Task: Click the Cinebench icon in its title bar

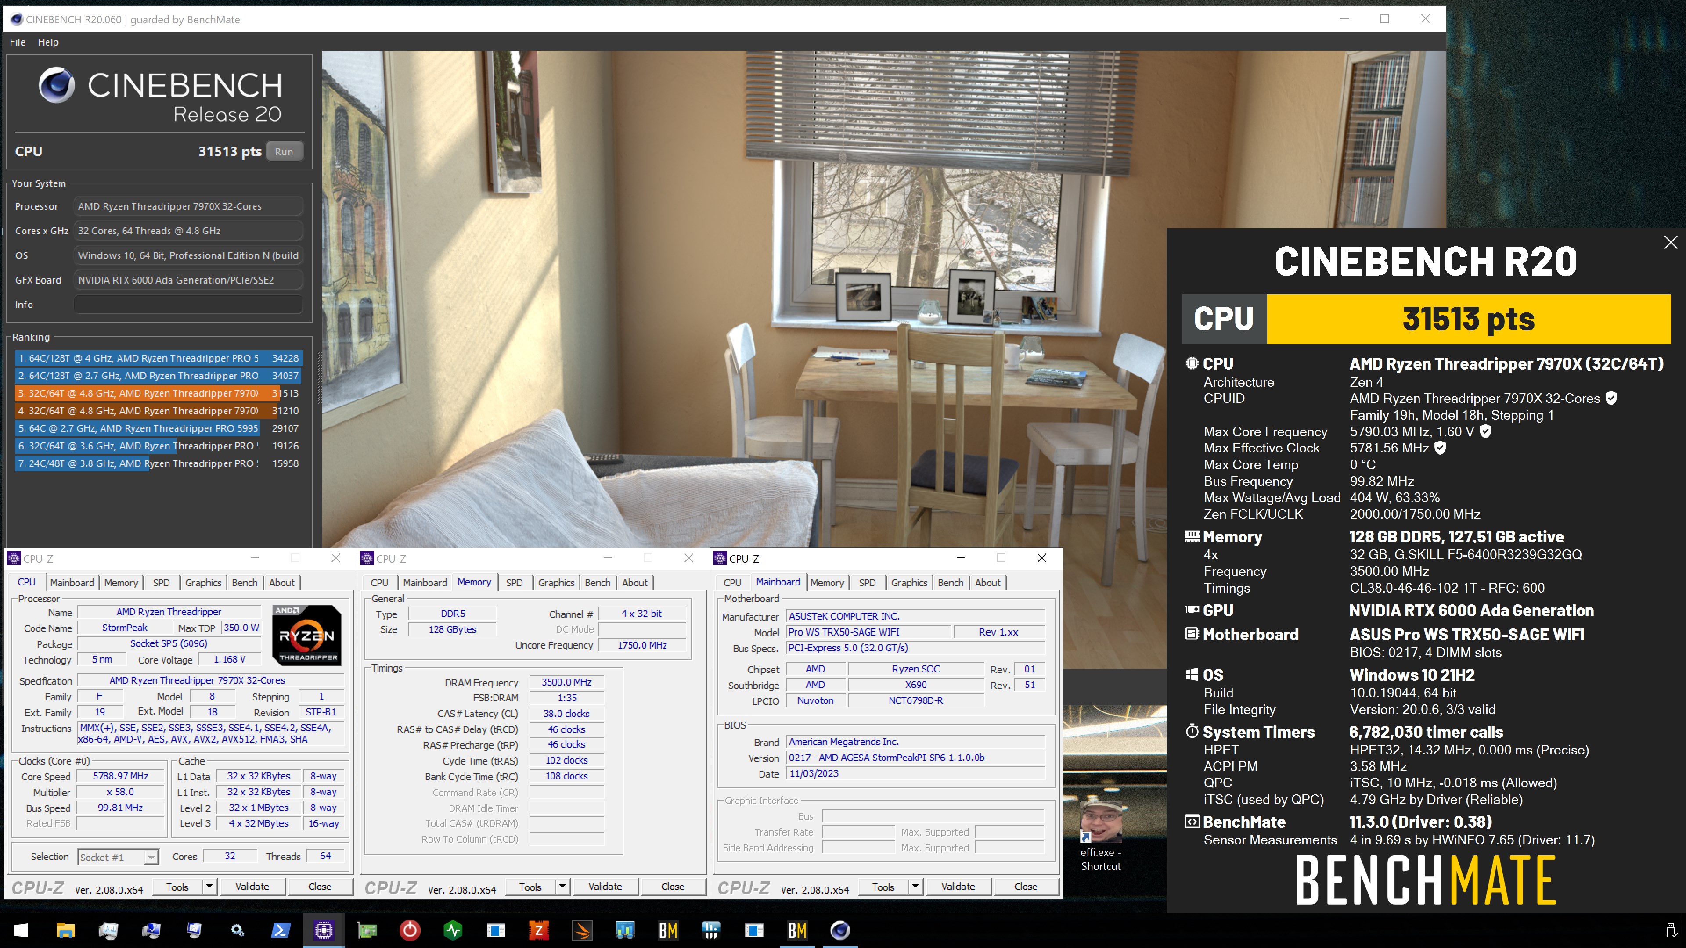Action: (x=16, y=19)
